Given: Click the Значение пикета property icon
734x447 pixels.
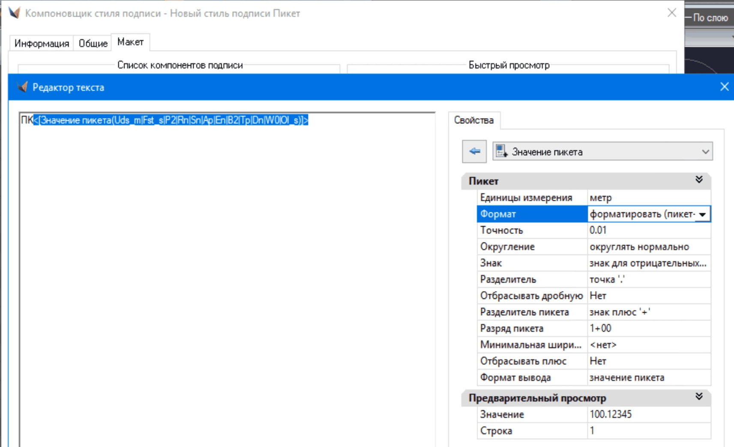Looking at the screenshot, I should [x=501, y=152].
